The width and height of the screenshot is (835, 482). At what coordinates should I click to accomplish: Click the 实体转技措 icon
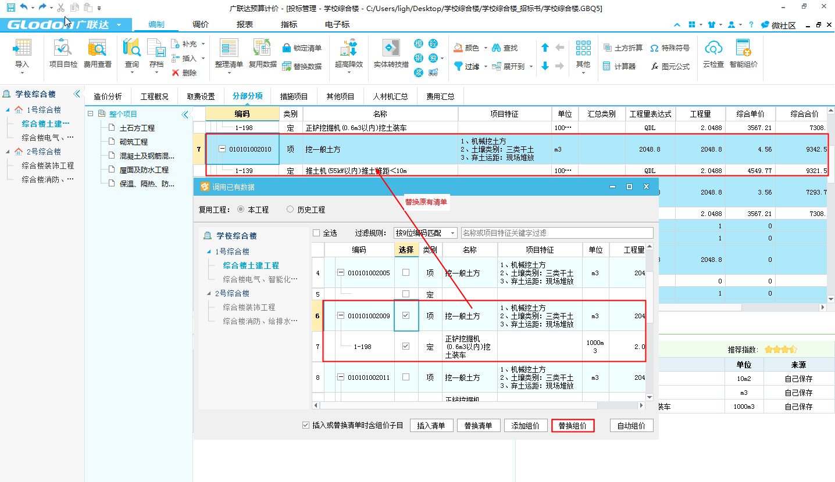point(391,48)
